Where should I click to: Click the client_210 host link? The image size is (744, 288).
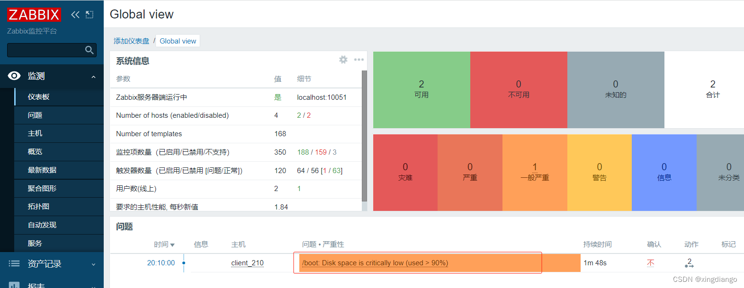click(x=247, y=263)
